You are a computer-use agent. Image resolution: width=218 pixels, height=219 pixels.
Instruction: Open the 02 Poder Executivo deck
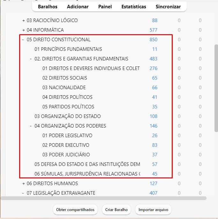click(x=66, y=145)
